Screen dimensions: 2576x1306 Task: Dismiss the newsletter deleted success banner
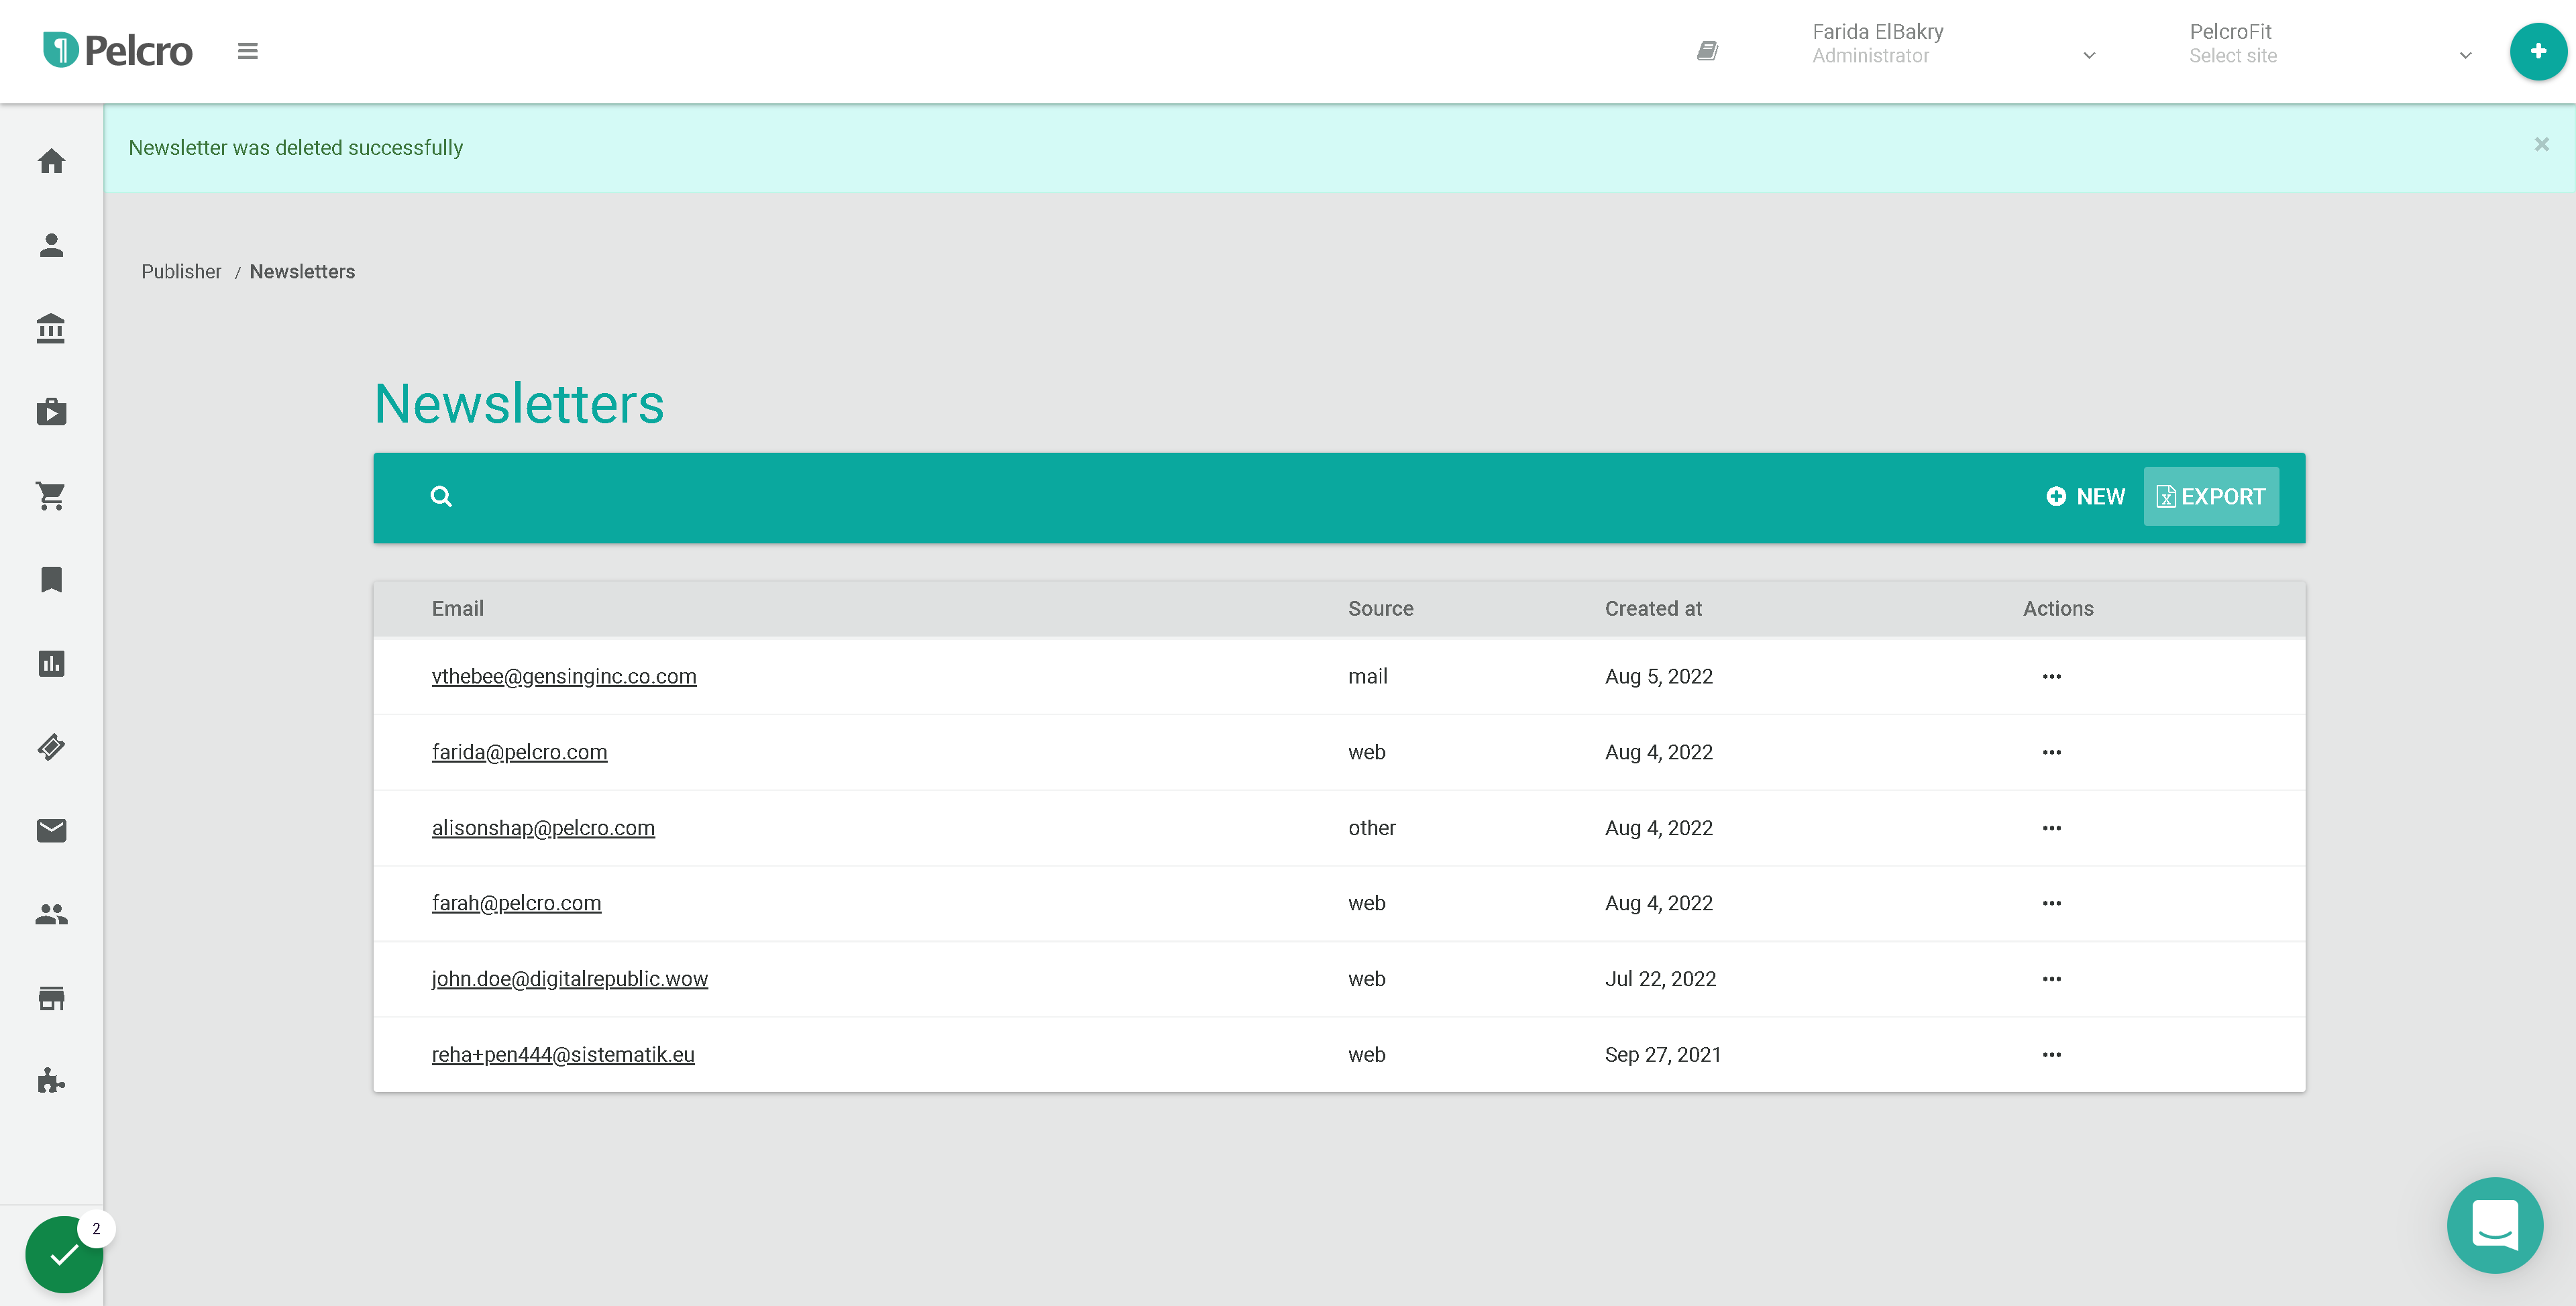pos(2541,145)
